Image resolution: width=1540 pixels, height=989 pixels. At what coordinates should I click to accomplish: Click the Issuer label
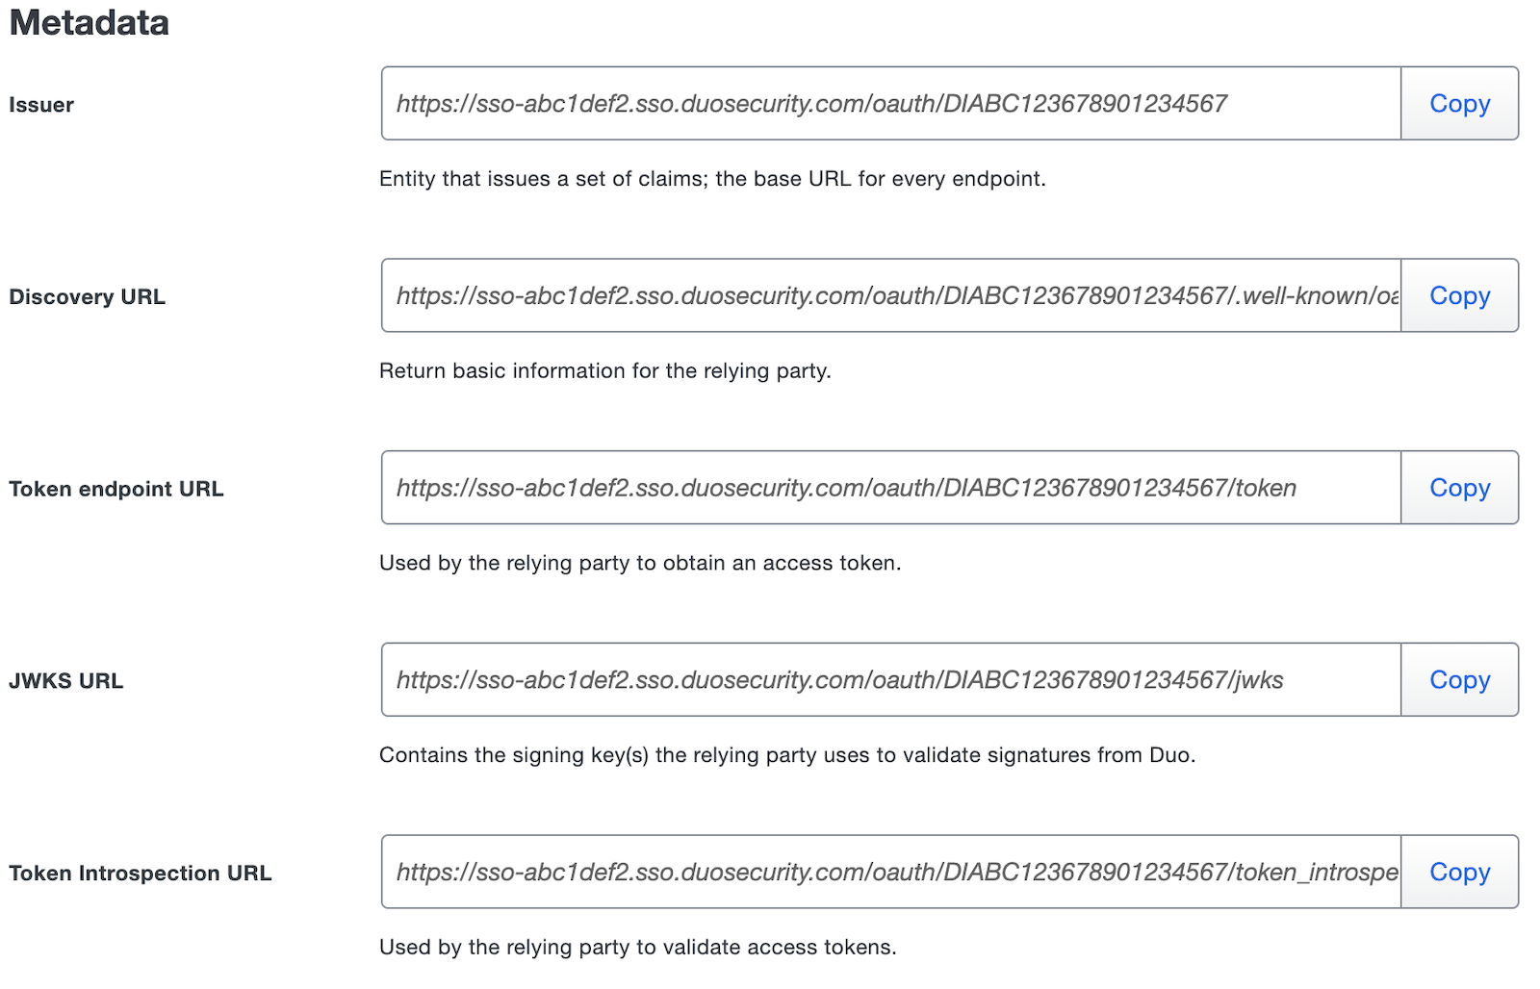click(40, 105)
